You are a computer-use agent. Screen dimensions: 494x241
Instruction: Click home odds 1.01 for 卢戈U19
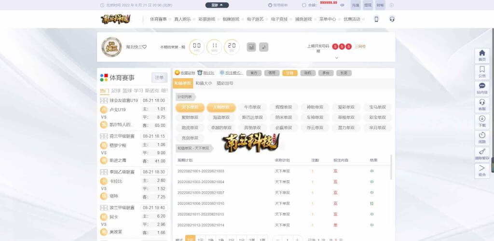161,109
